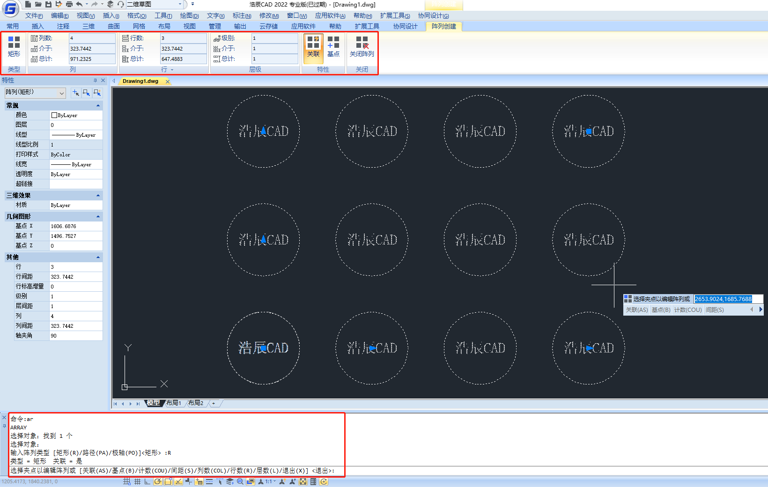Screen dimensions: 768x487
Task: Open the 文件(F) menu
Action: pyautogui.click(x=34, y=16)
